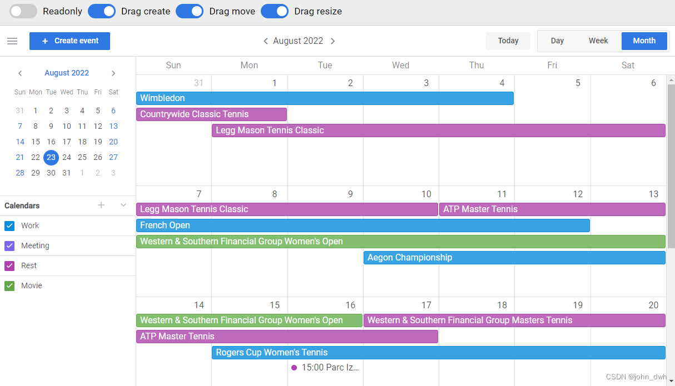The width and height of the screenshot is (675, 386).
Task: Select the pink Rest calendar swatch
Action: pyautogui.click(x=9, y=265)
